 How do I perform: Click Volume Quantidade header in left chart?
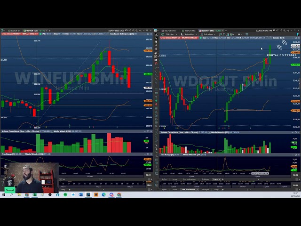26,131
